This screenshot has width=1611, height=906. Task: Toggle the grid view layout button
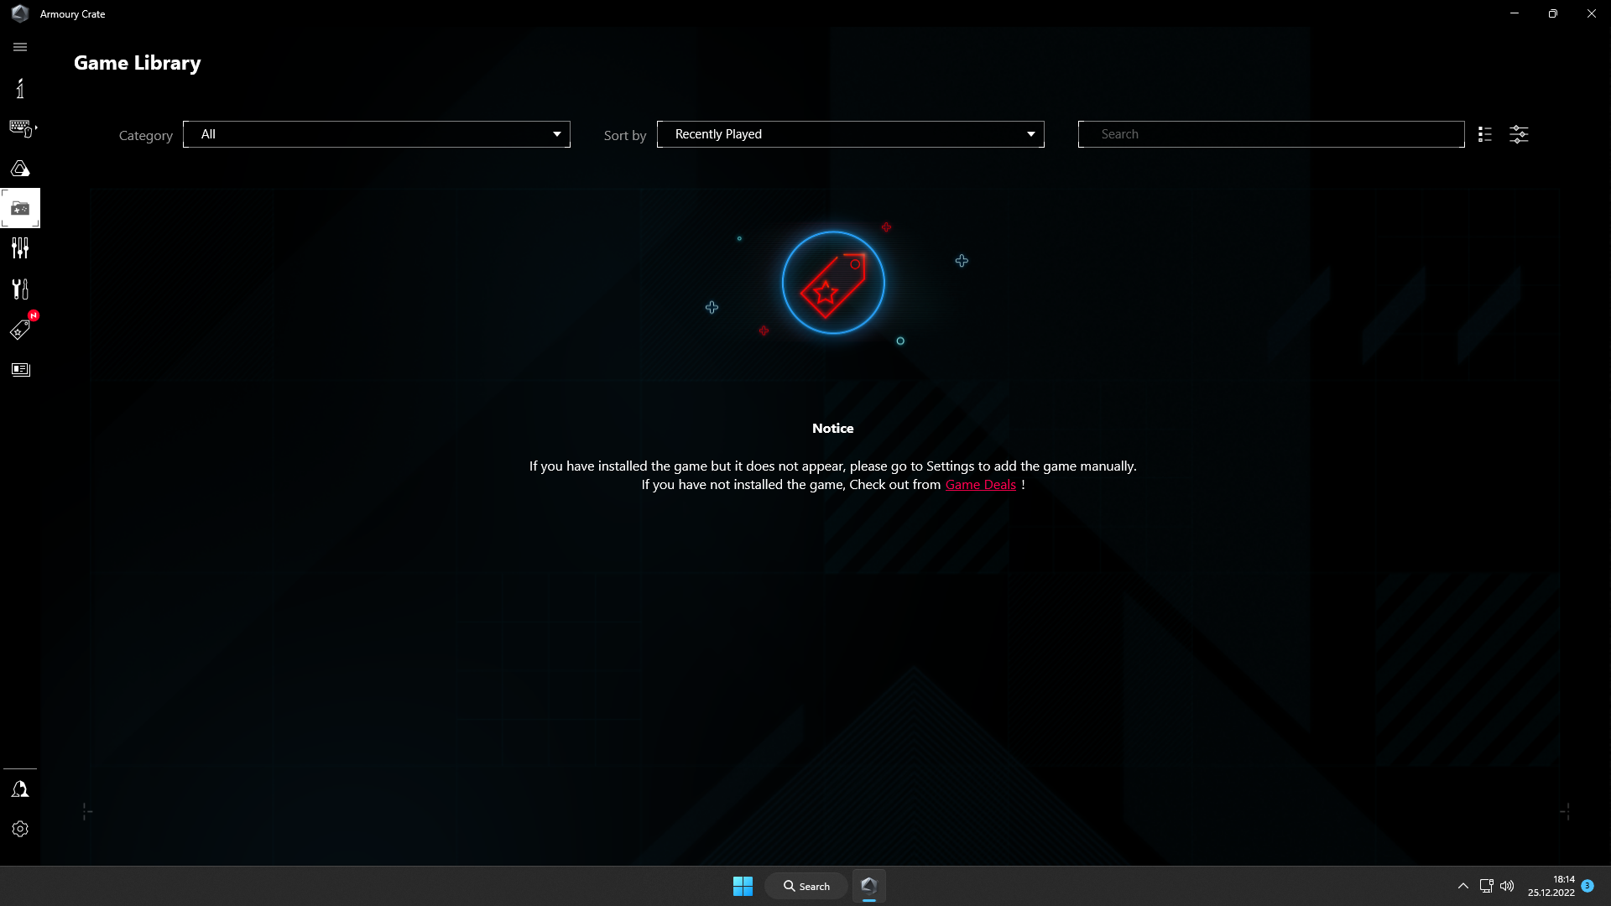(1485, 134)
